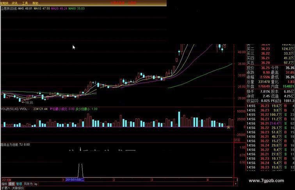Click the 内盘 154821 value
This screenshot has height=190, width=295.
[x=289, y=87]
